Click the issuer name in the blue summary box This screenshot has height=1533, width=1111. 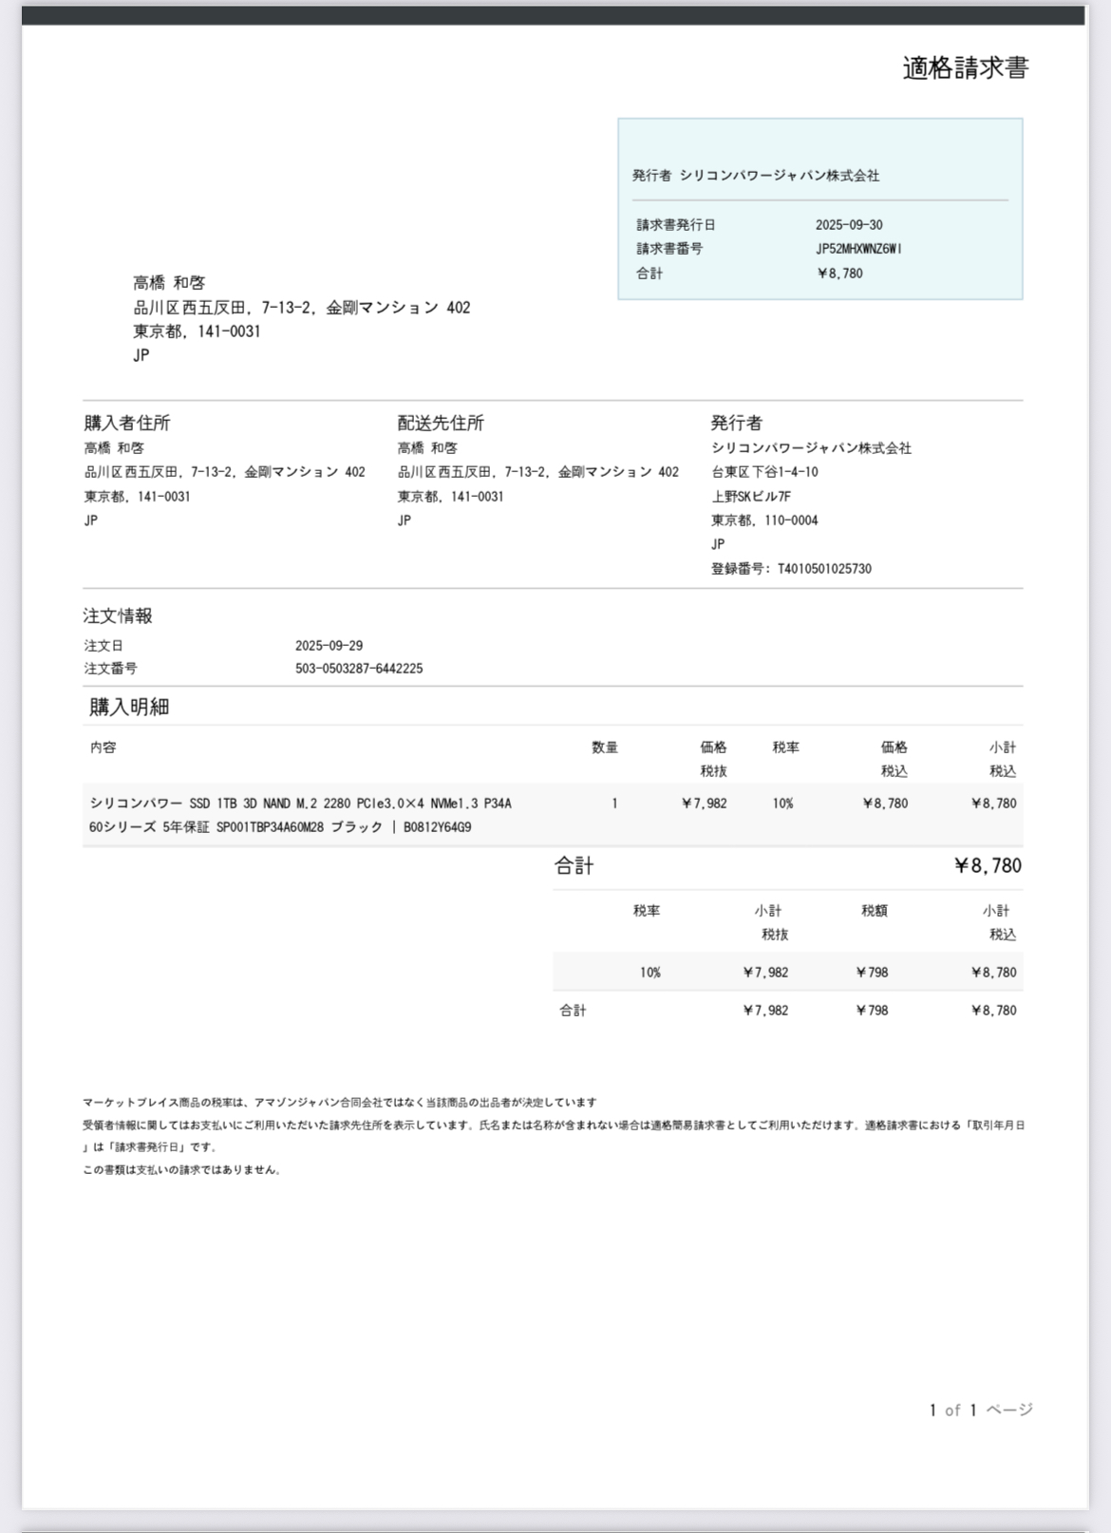pyautogui.click(x=779, y=176)
